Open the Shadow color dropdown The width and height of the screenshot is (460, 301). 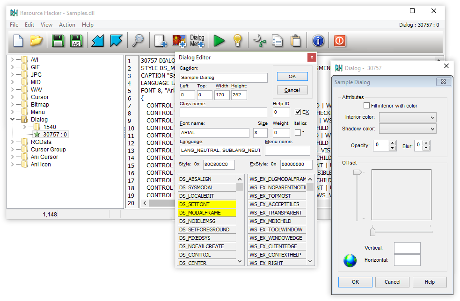pos(408,129)
